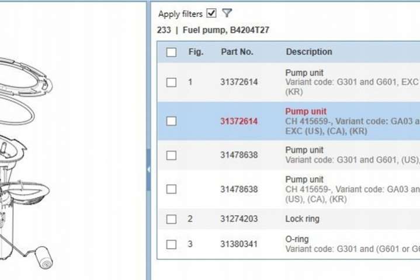Click the filter funnel icon
The height and width of the screenshot is (280, 420).
[x=227, y=13]
